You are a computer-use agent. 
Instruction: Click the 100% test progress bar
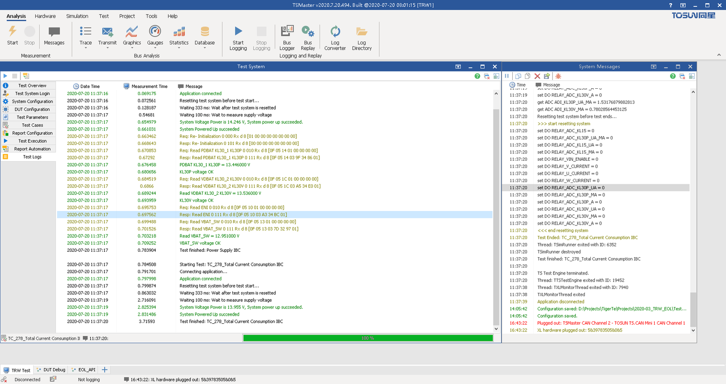pyautogui.click(x=368, y=338)
